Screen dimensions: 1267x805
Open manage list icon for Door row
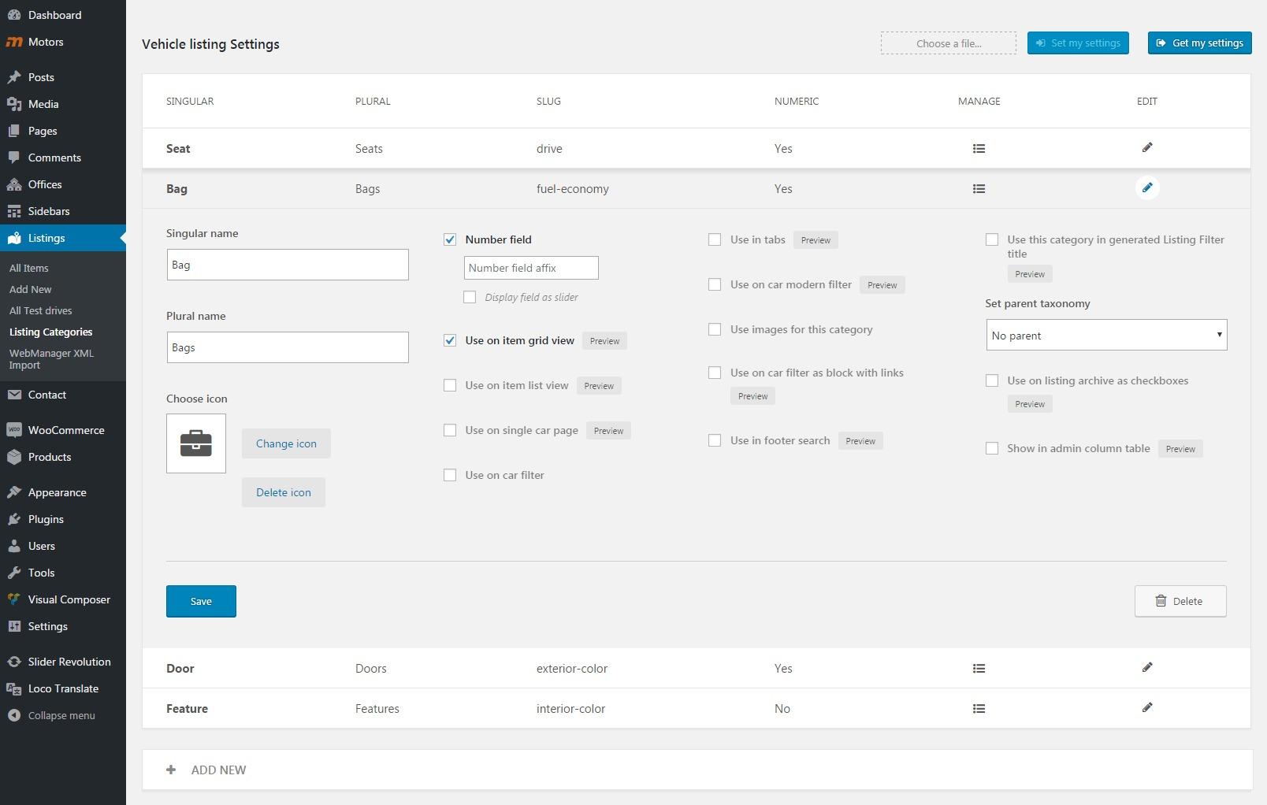(x=979, y=669)
